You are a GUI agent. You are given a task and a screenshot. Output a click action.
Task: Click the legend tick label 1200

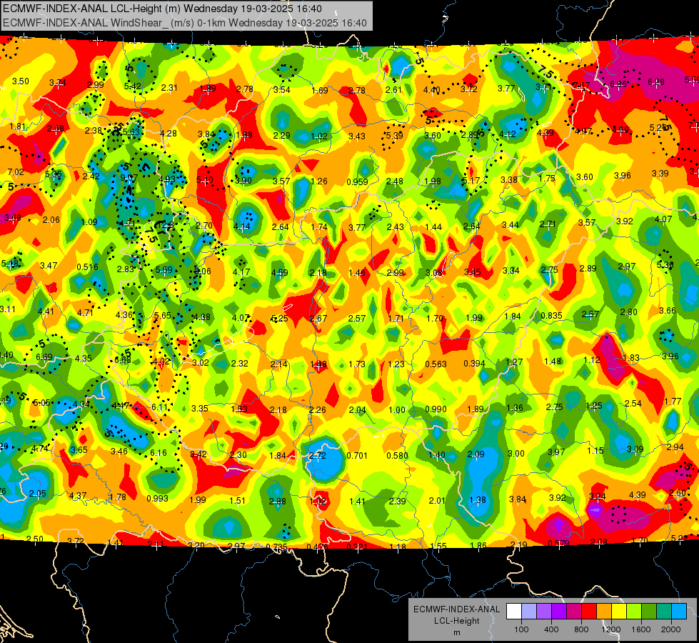pos(611,629)
